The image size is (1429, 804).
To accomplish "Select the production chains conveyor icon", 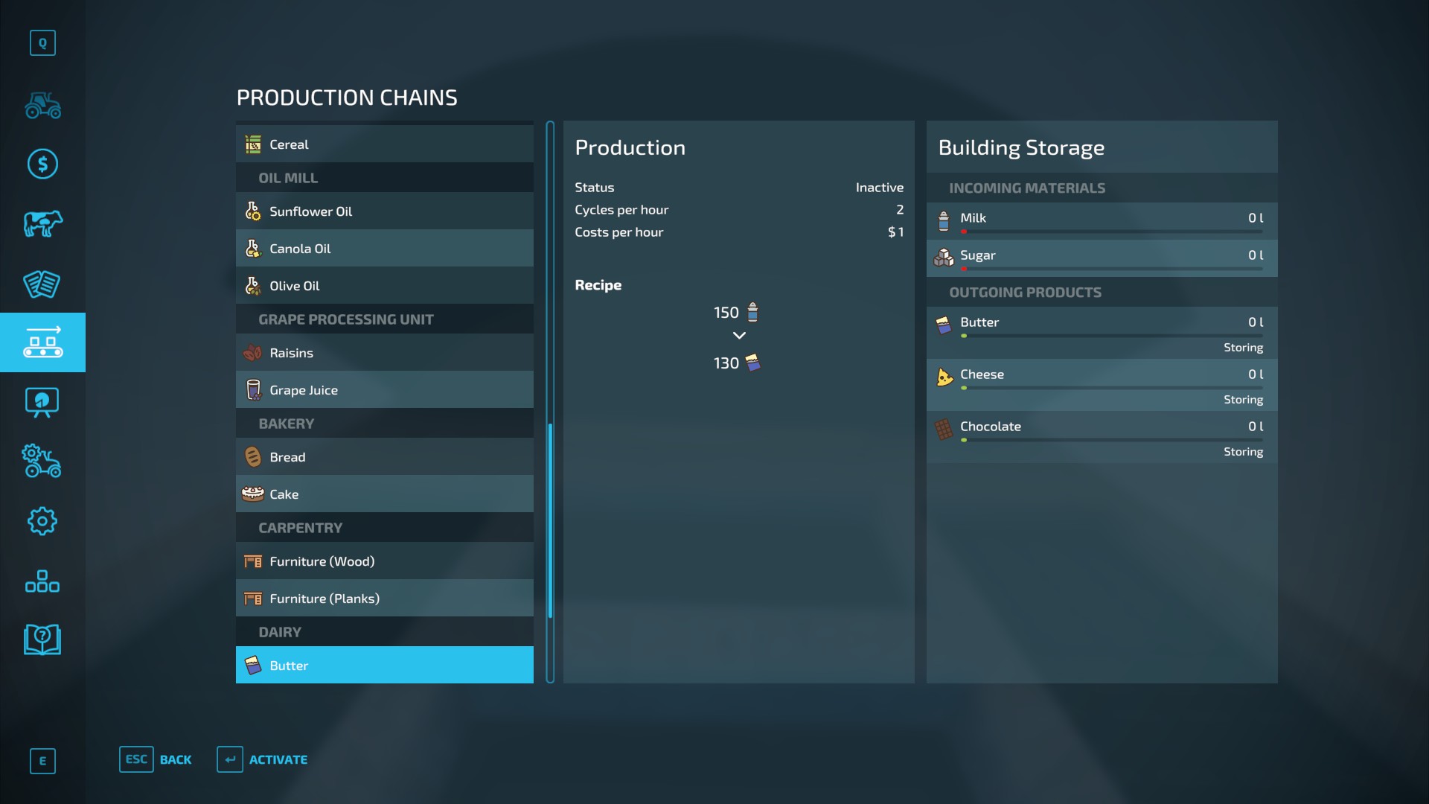I will (42, 342).
